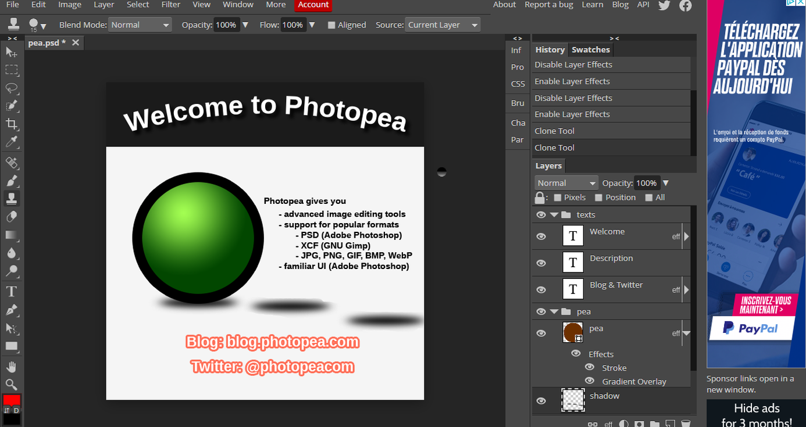Select the Hand tool
This screenshot has width=806, height=427.
point(11,367)
